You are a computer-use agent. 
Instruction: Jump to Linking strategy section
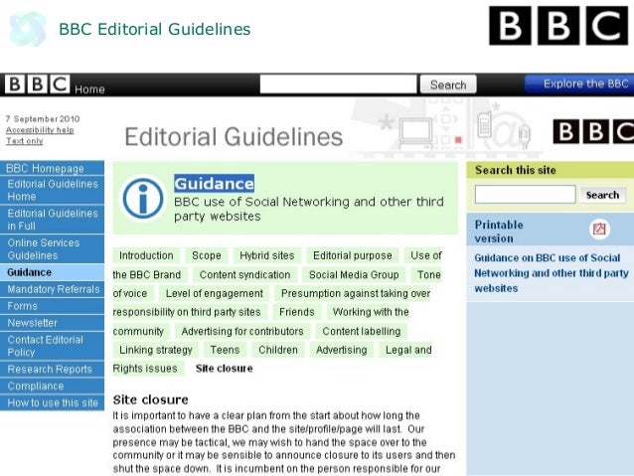pyautogui.click(x=156, y=350)
